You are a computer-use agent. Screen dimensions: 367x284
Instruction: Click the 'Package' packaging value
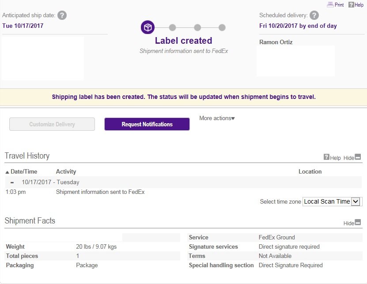pos(87,265)
